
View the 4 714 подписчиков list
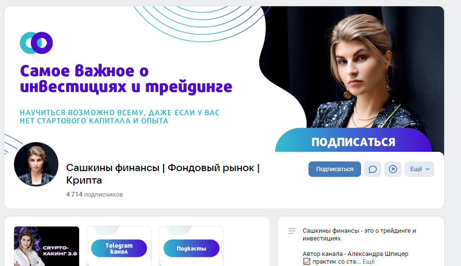coord(95,194)
